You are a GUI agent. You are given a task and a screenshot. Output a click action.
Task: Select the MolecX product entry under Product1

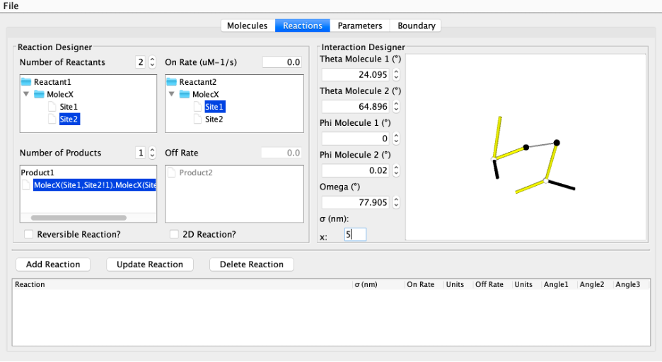click(95, 185)
